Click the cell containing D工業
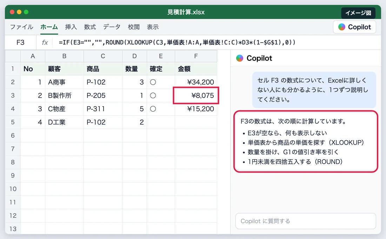This screenshot has height=239, width=386. (x=64, y=122)
